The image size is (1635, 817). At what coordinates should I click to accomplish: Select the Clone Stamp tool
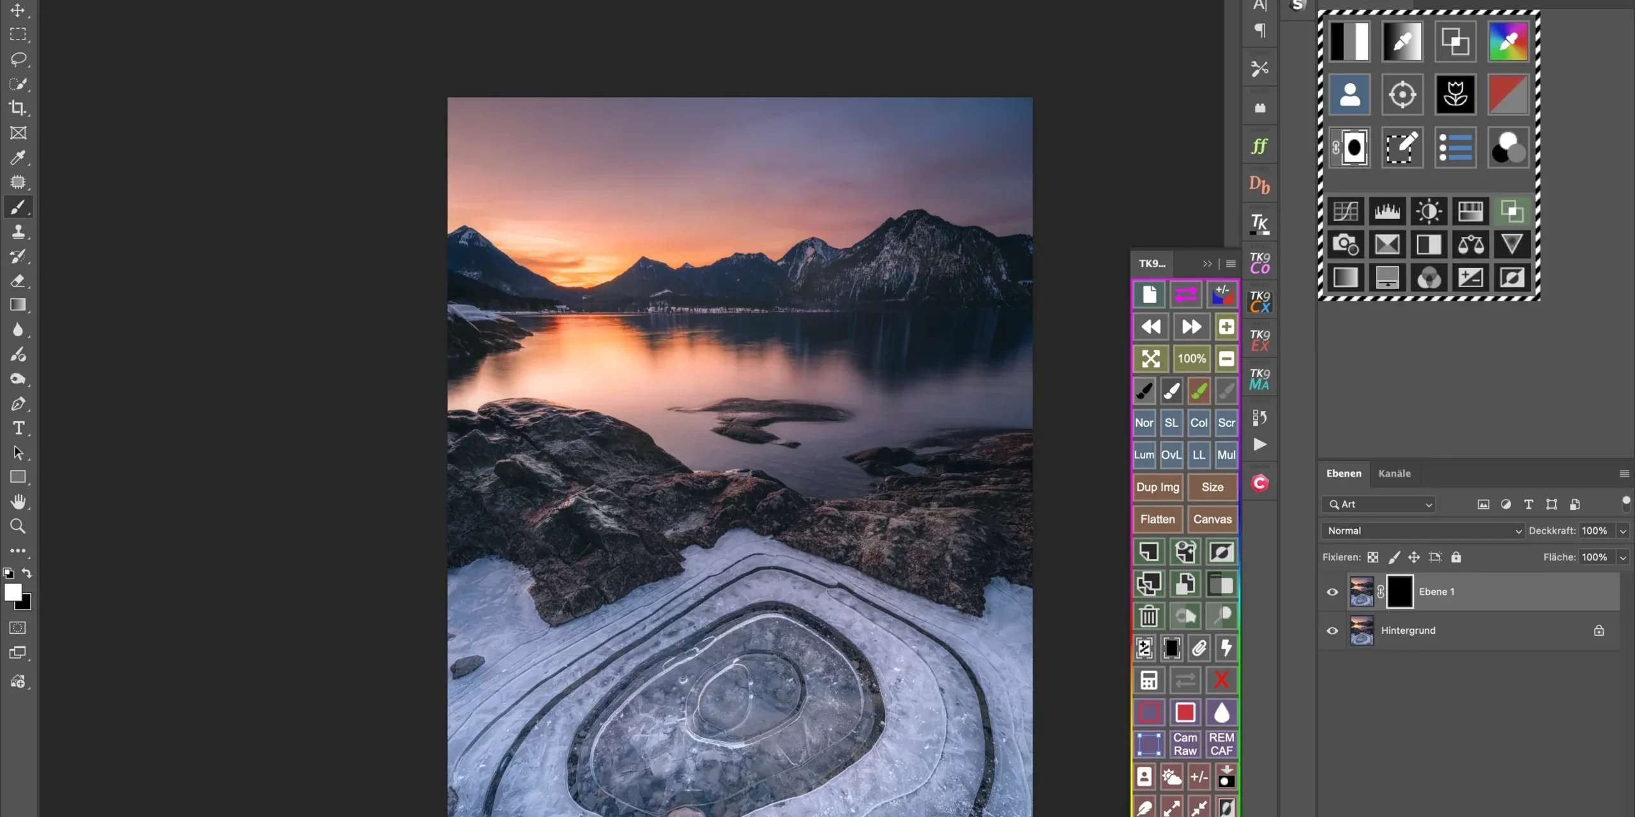pyautogui.click(x=18, y=231)
